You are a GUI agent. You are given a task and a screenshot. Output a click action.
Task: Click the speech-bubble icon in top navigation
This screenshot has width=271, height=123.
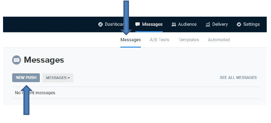(x=137, y=25)
